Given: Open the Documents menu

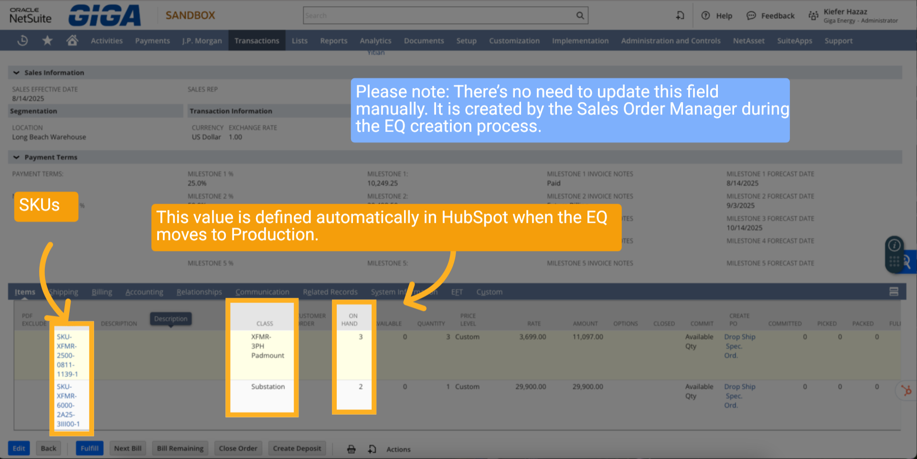Looking at the screenshot, I should 424,41.
